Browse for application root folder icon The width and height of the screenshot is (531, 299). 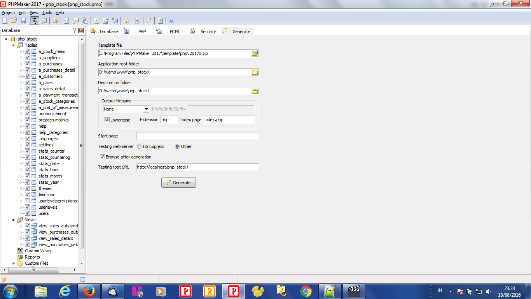[255, 72]
